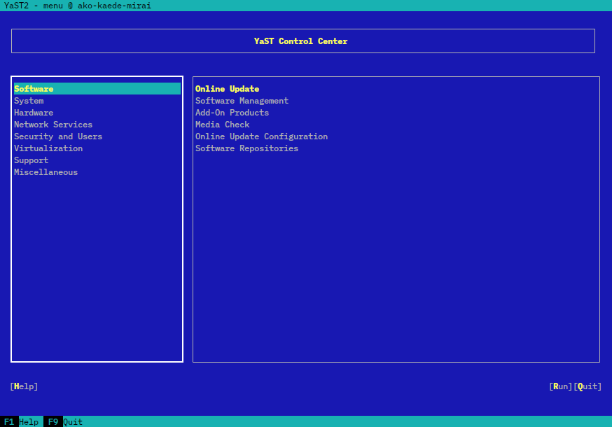
Task: Open Security and Users category
Action: pos(58,136)
